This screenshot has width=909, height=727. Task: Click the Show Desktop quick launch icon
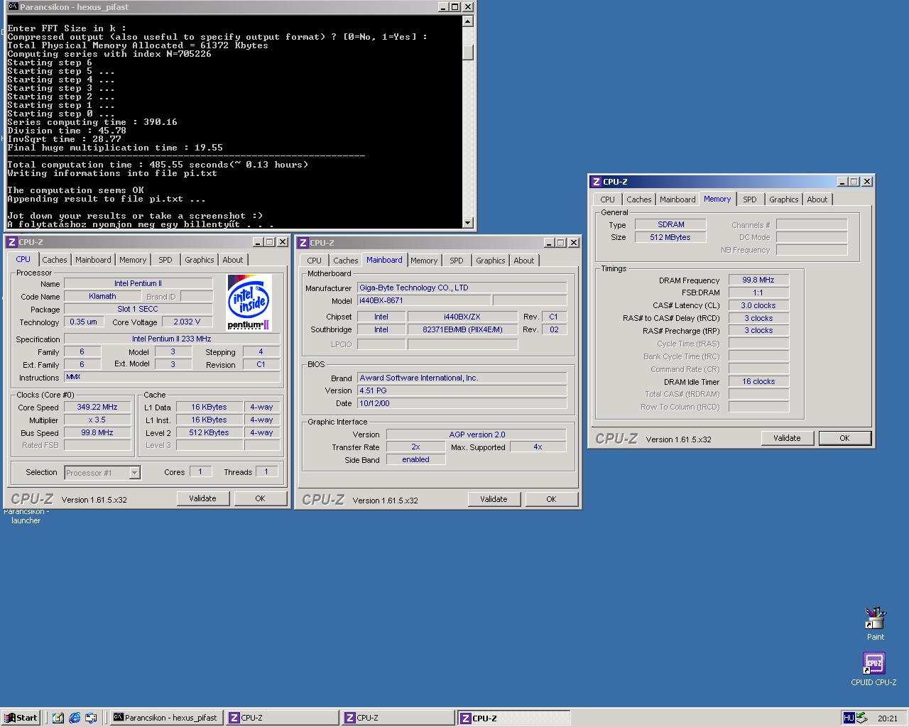click(58, 718)
